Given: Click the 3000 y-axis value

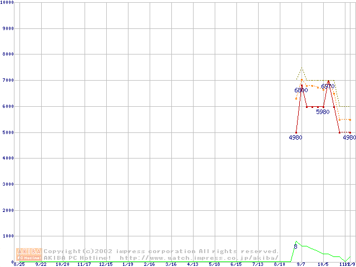Looking at the screenshot, I should click(7, 184).
